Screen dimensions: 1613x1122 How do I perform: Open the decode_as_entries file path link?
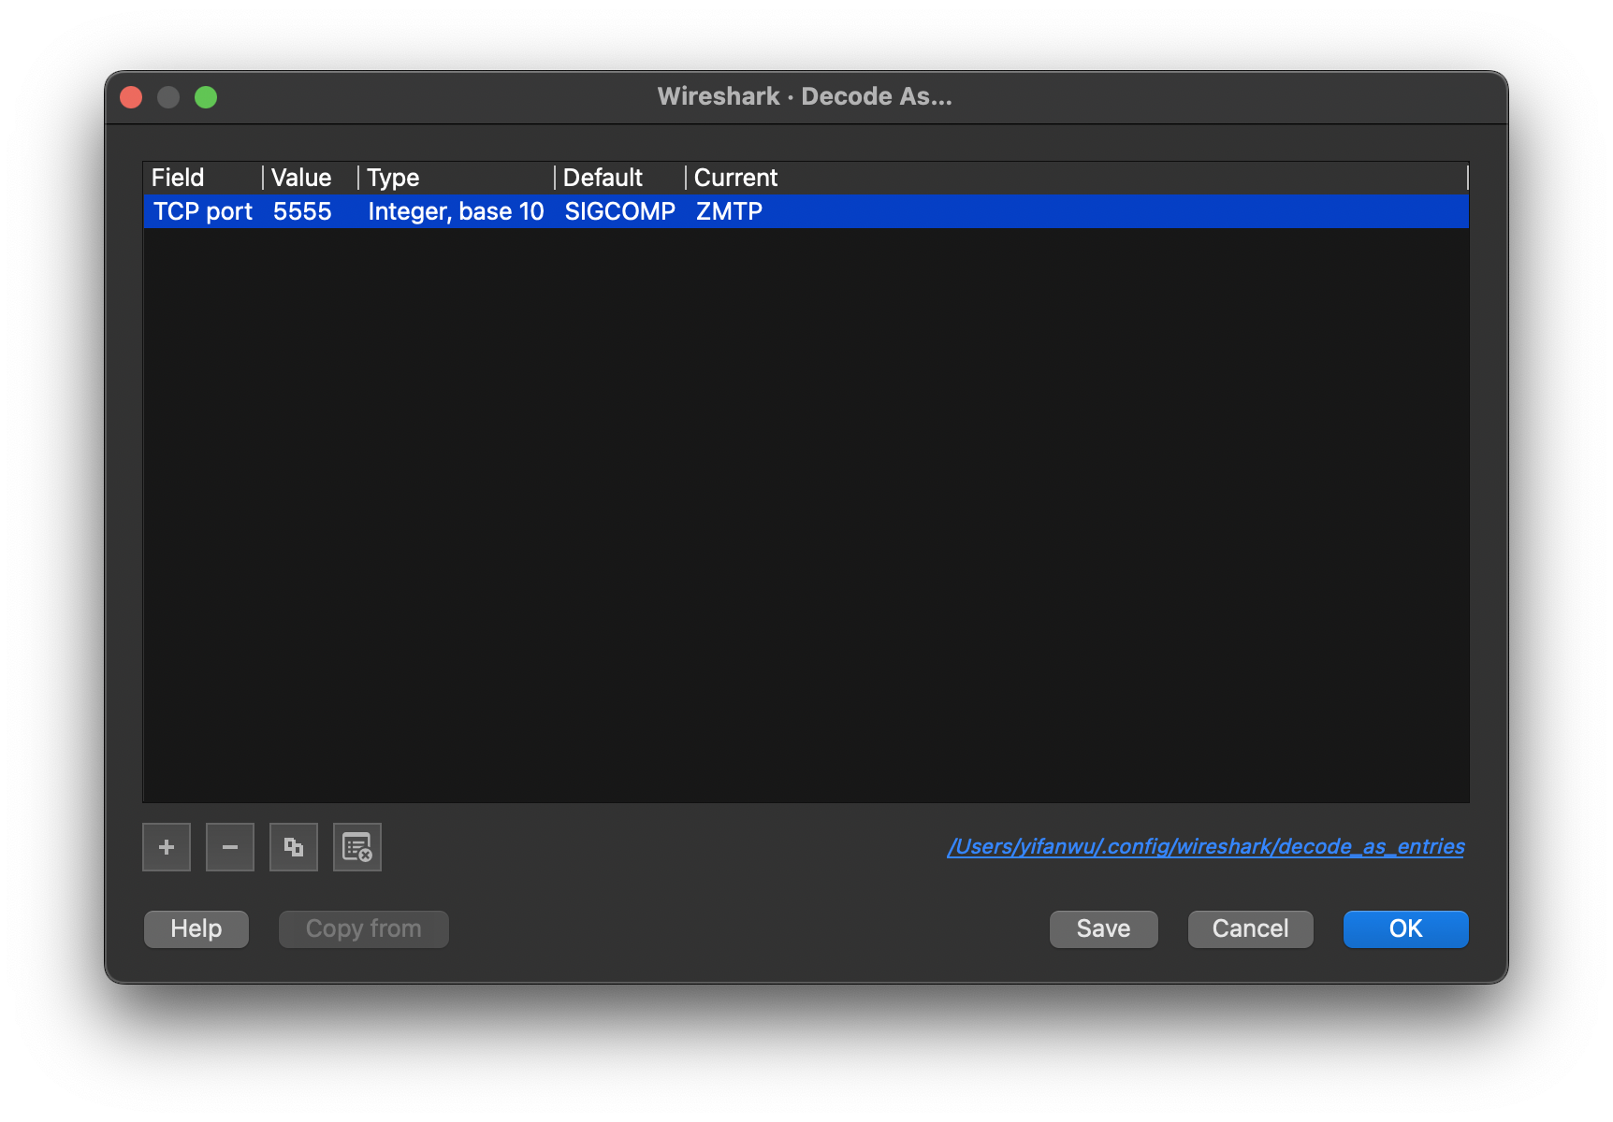tap(1206, 846)
